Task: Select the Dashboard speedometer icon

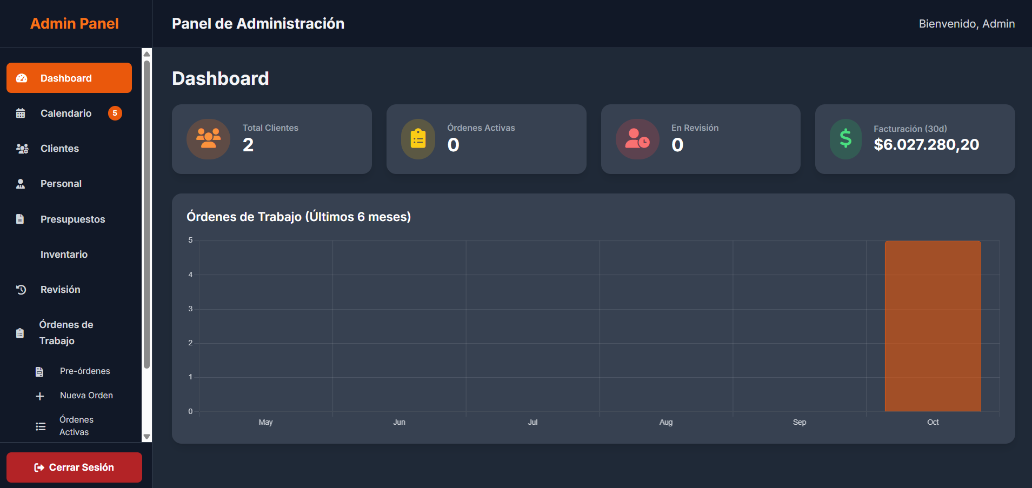Action: [x=22, y=78]
